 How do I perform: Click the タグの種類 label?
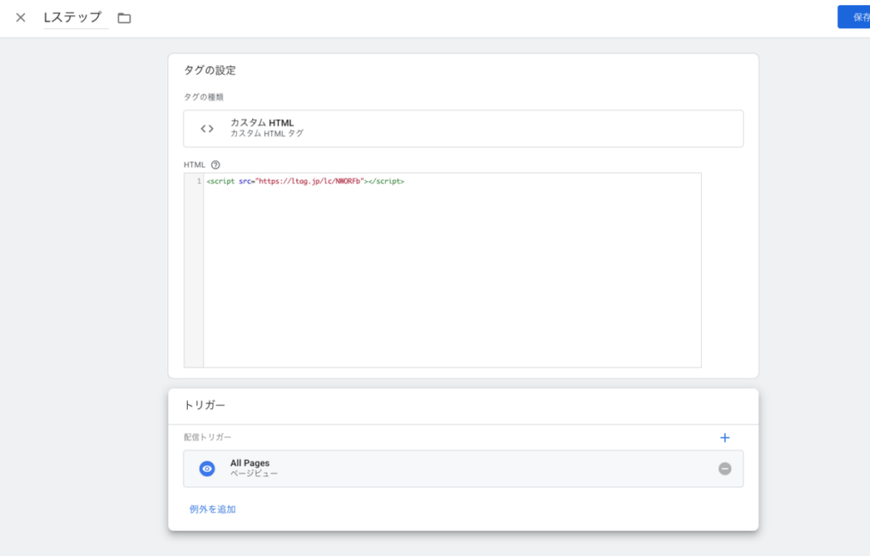pos(204,98)
